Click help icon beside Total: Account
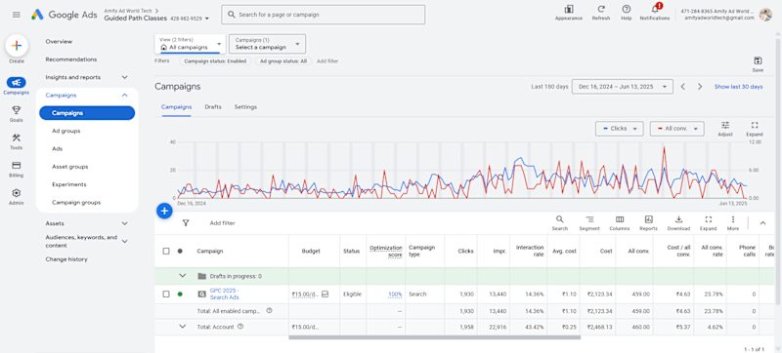This screenshot has height=353, width=782. (x=240, y=327)
